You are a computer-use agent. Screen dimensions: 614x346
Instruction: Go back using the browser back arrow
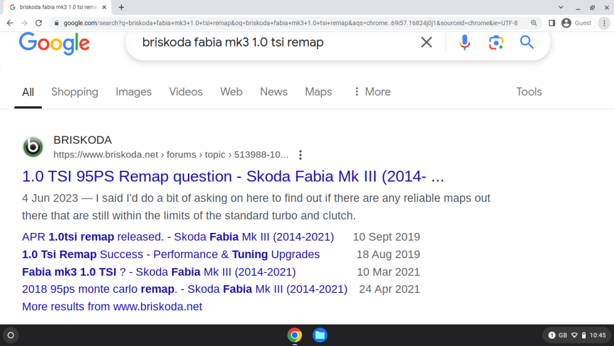(10, 23)
